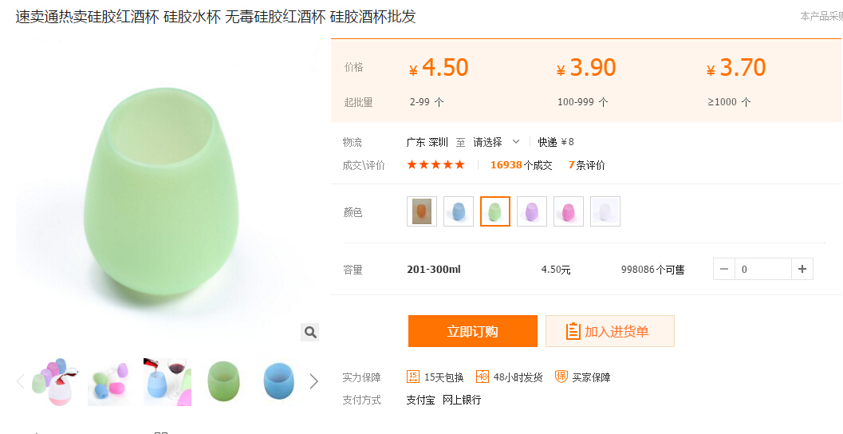
Task: Click the 15-day exchange guarantee icon
Action: 413,377
